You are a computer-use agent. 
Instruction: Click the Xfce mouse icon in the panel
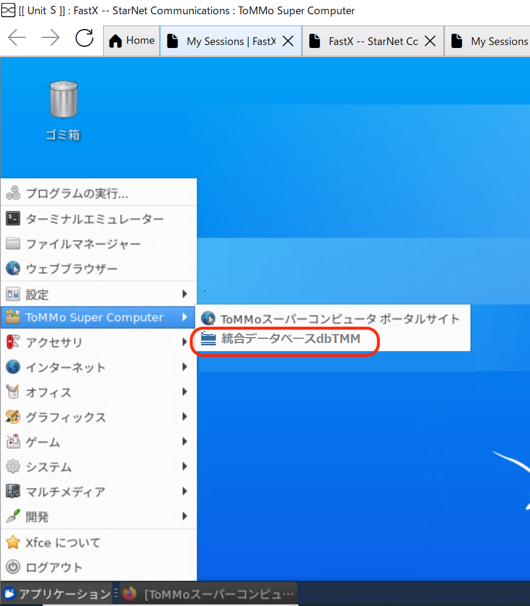click(9, 593)
